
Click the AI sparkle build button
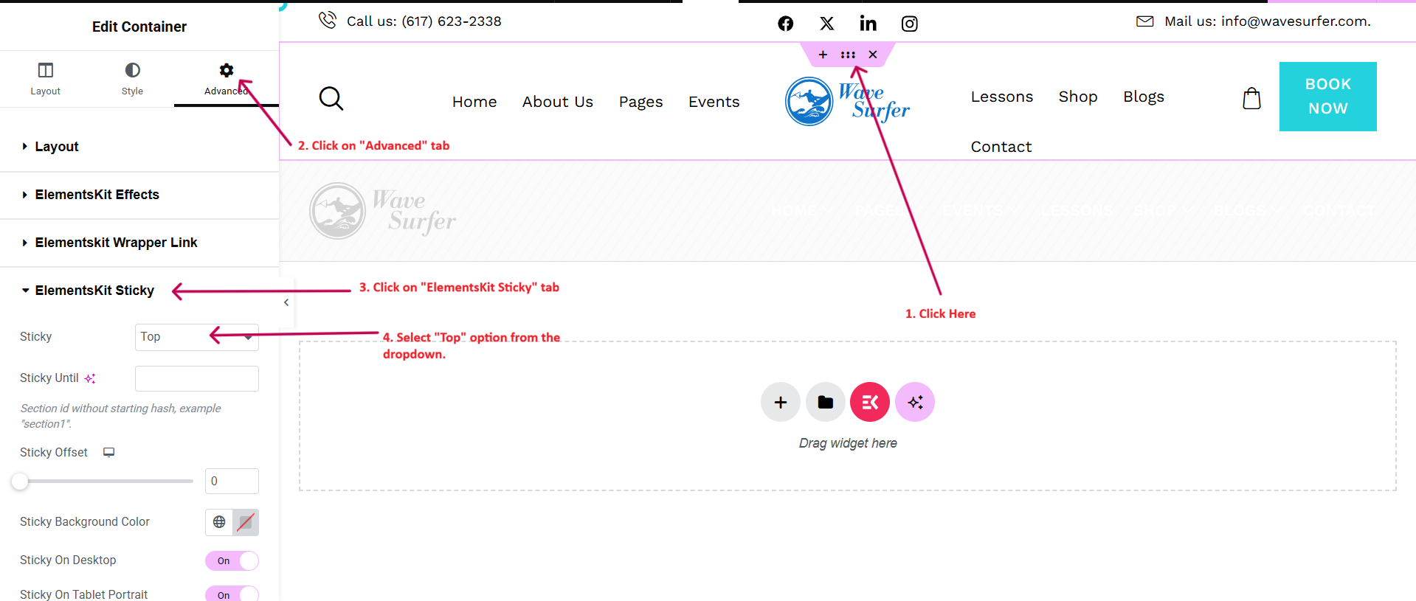(x=915, y=402)
